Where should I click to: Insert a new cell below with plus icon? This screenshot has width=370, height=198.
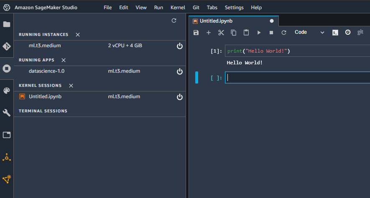209,33
